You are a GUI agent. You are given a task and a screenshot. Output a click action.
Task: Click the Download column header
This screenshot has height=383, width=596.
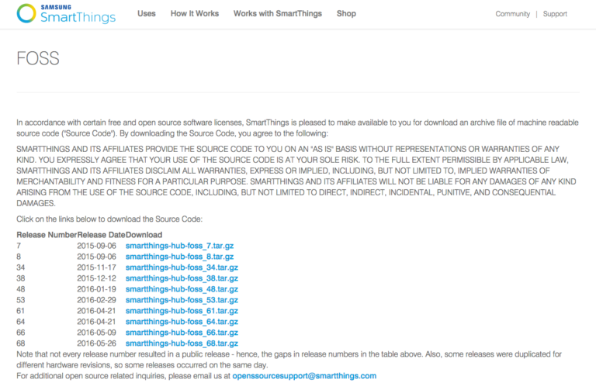[144, 235]
